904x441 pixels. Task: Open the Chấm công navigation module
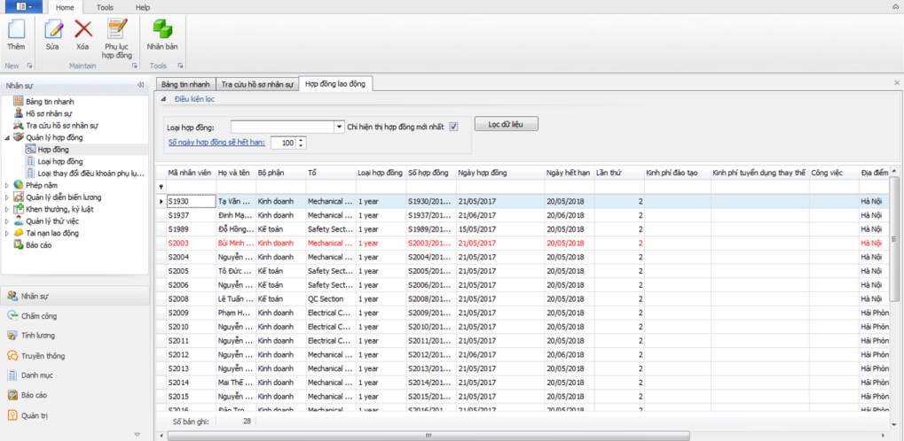pyautogui.click(x=75, y=315)
